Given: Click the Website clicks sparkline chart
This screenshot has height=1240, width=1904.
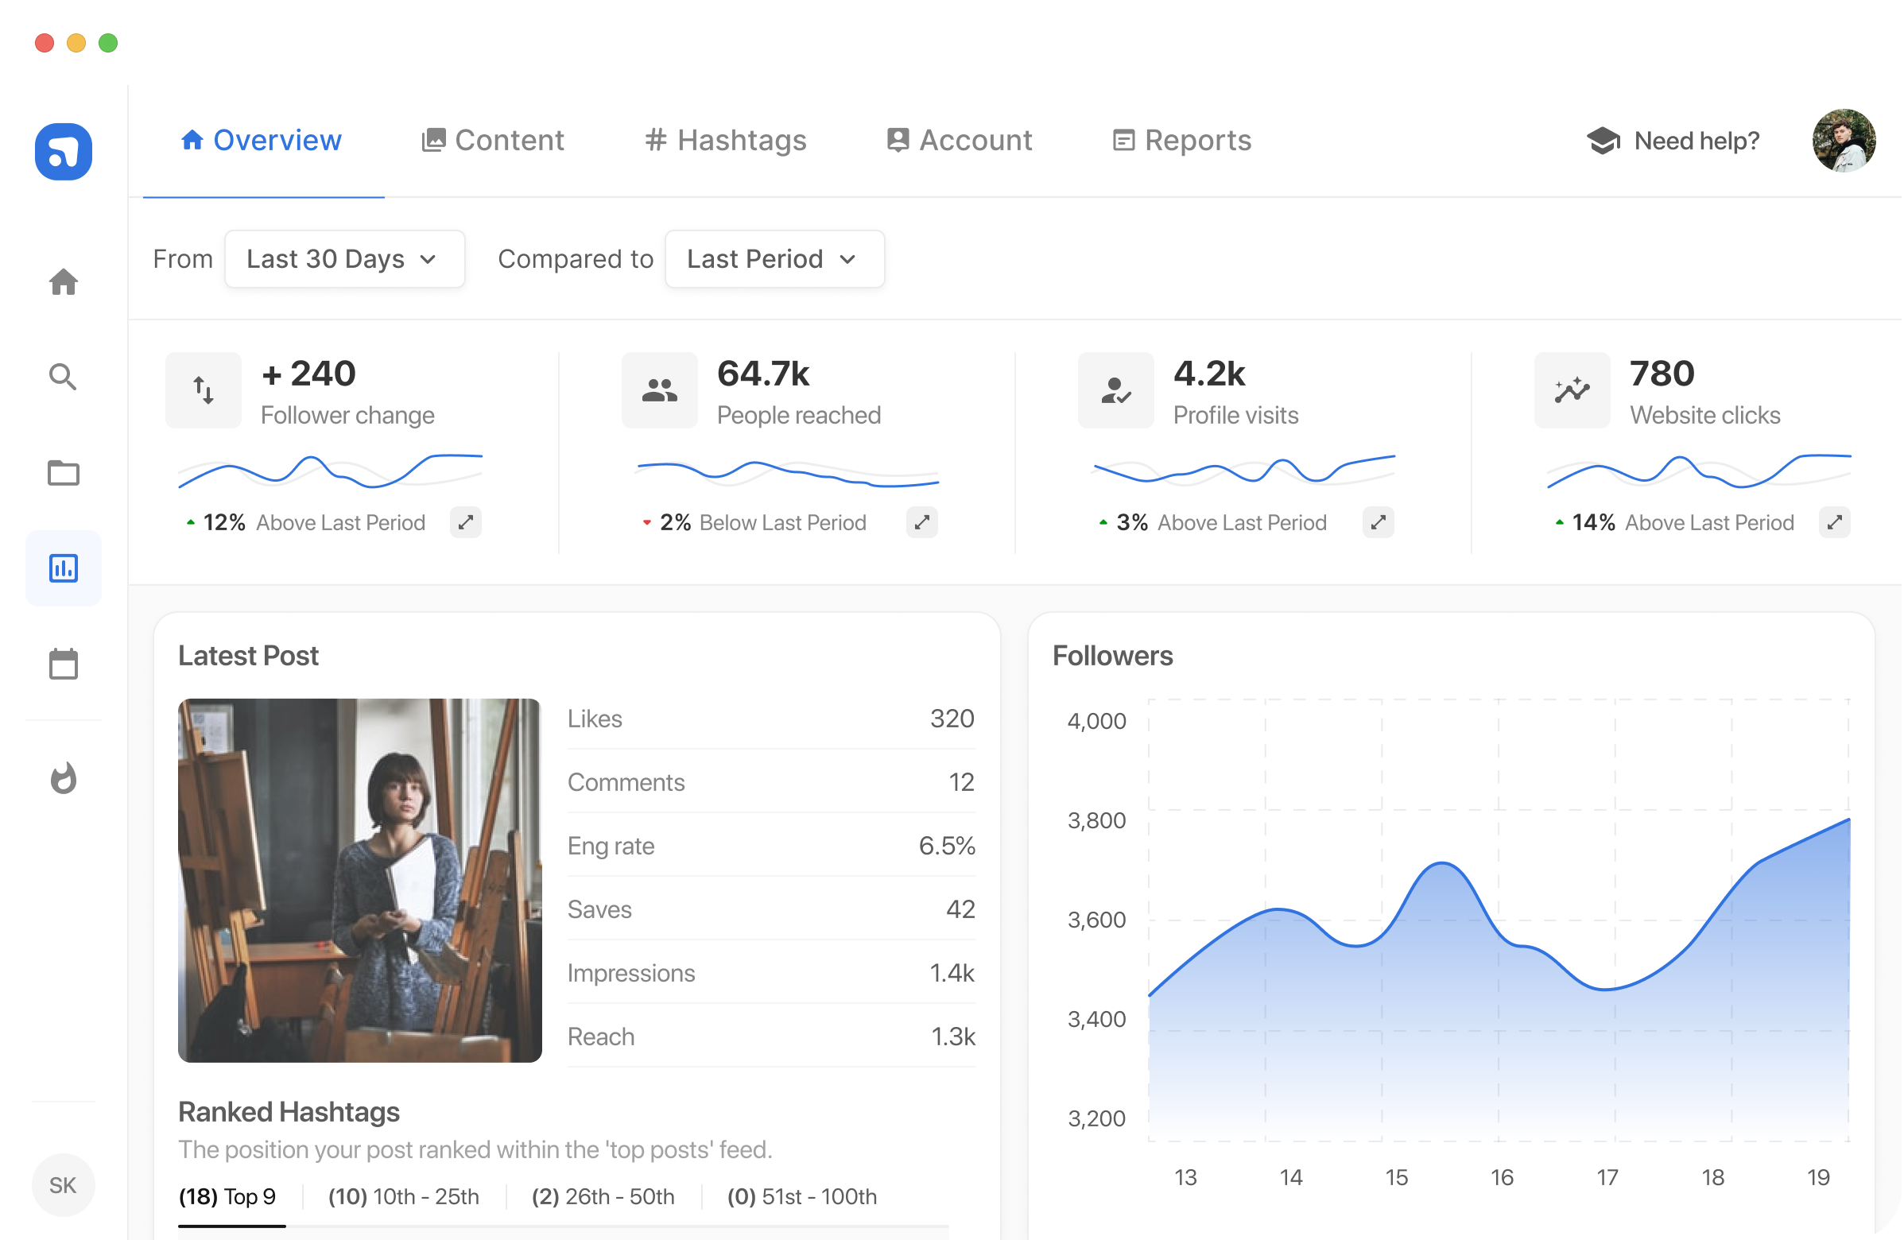Looking at the screenshot, I should [1700, 471].
